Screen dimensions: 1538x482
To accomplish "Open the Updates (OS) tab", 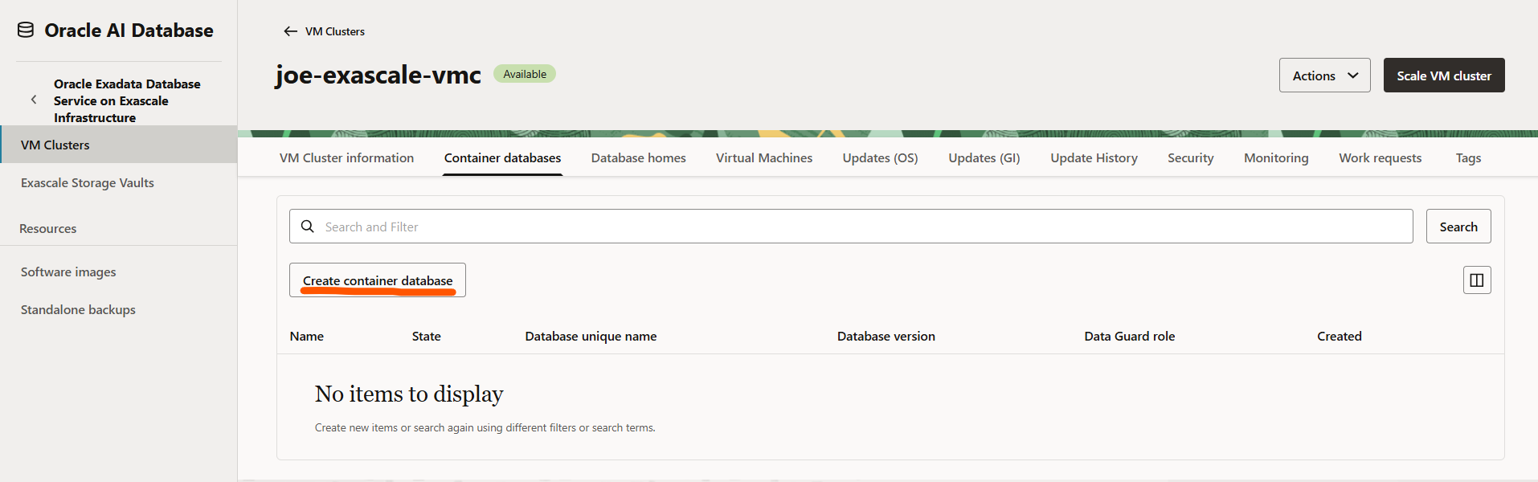I will click(880, 158).
